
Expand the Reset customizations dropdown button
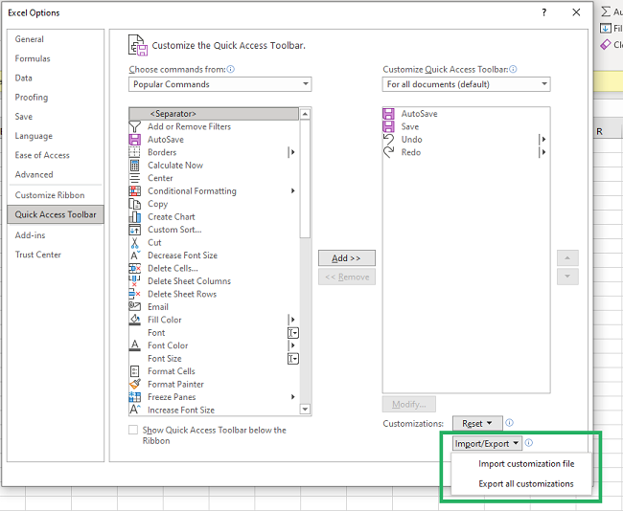click(x=476, y=423)
